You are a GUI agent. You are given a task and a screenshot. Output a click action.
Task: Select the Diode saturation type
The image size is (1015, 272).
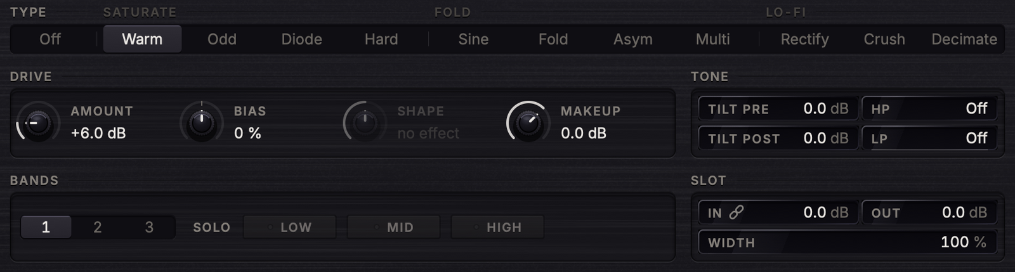[301, 39]
